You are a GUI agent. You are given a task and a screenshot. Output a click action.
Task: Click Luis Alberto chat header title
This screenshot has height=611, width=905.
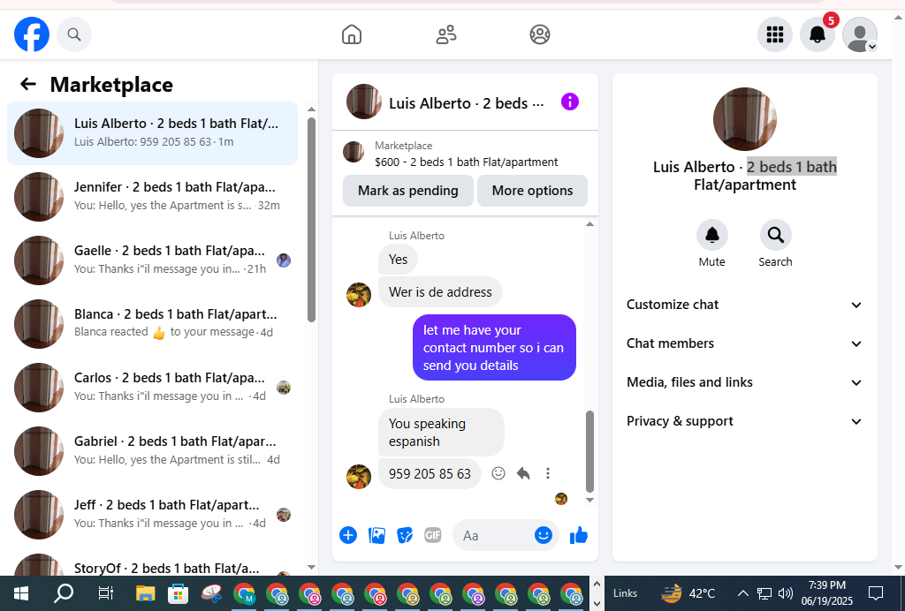click(x=466, y=103)
